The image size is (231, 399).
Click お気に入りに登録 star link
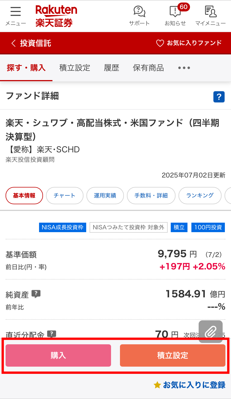pyautogui.click(x=189, y=385)
